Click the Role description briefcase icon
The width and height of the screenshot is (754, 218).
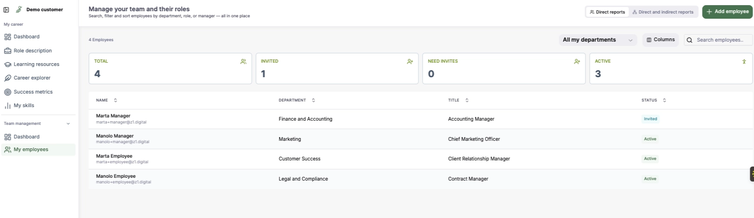7,51
